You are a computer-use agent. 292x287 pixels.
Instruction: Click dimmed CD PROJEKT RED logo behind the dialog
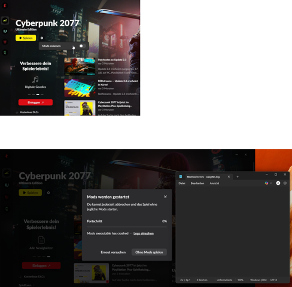[x=7, y=156]
